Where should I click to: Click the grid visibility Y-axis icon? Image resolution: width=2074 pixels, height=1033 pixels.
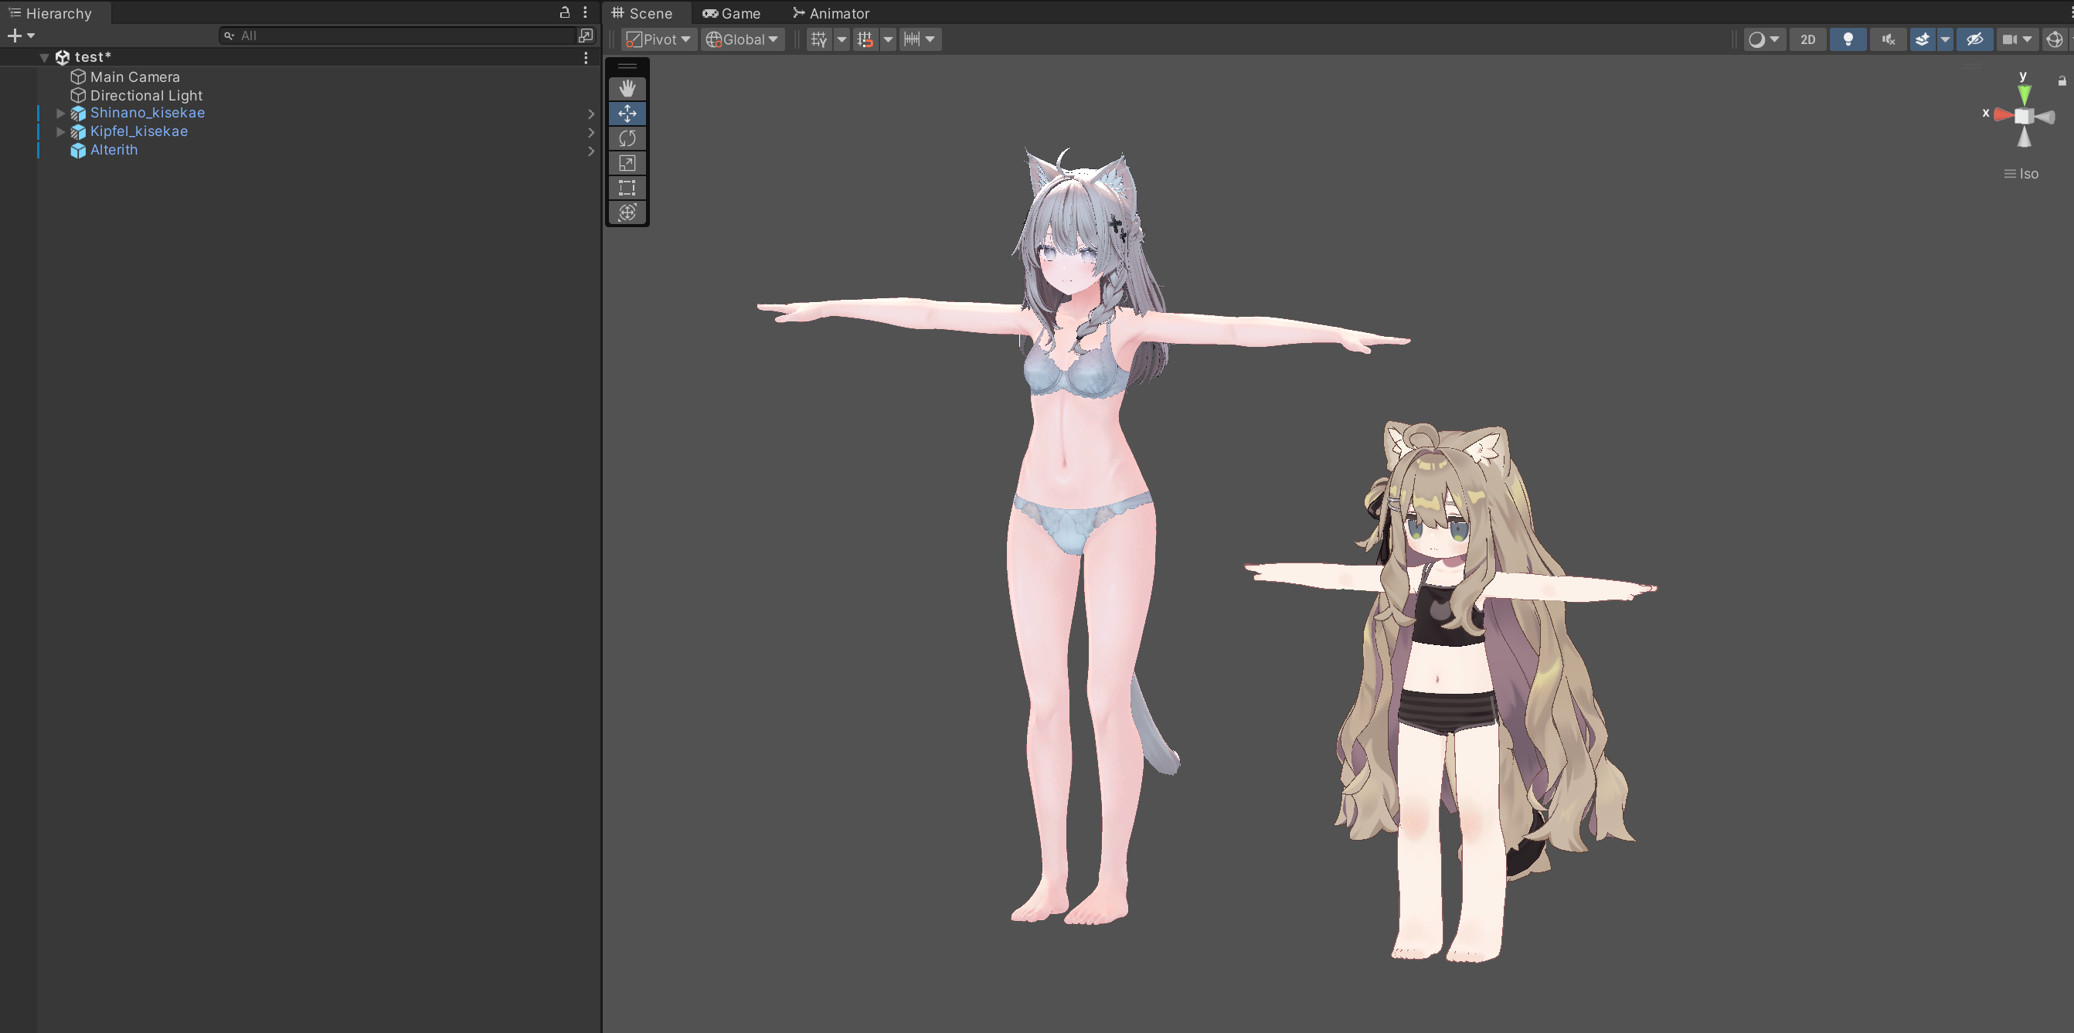pyautogui.click(x=819, y=39)
